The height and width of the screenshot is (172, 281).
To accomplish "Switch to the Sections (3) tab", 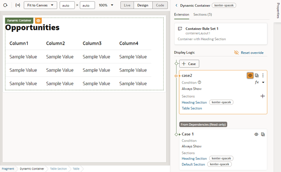I will pos(202,14).
